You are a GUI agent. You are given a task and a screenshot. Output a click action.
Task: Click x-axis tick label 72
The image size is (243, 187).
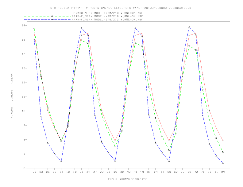tap(196, 172)
